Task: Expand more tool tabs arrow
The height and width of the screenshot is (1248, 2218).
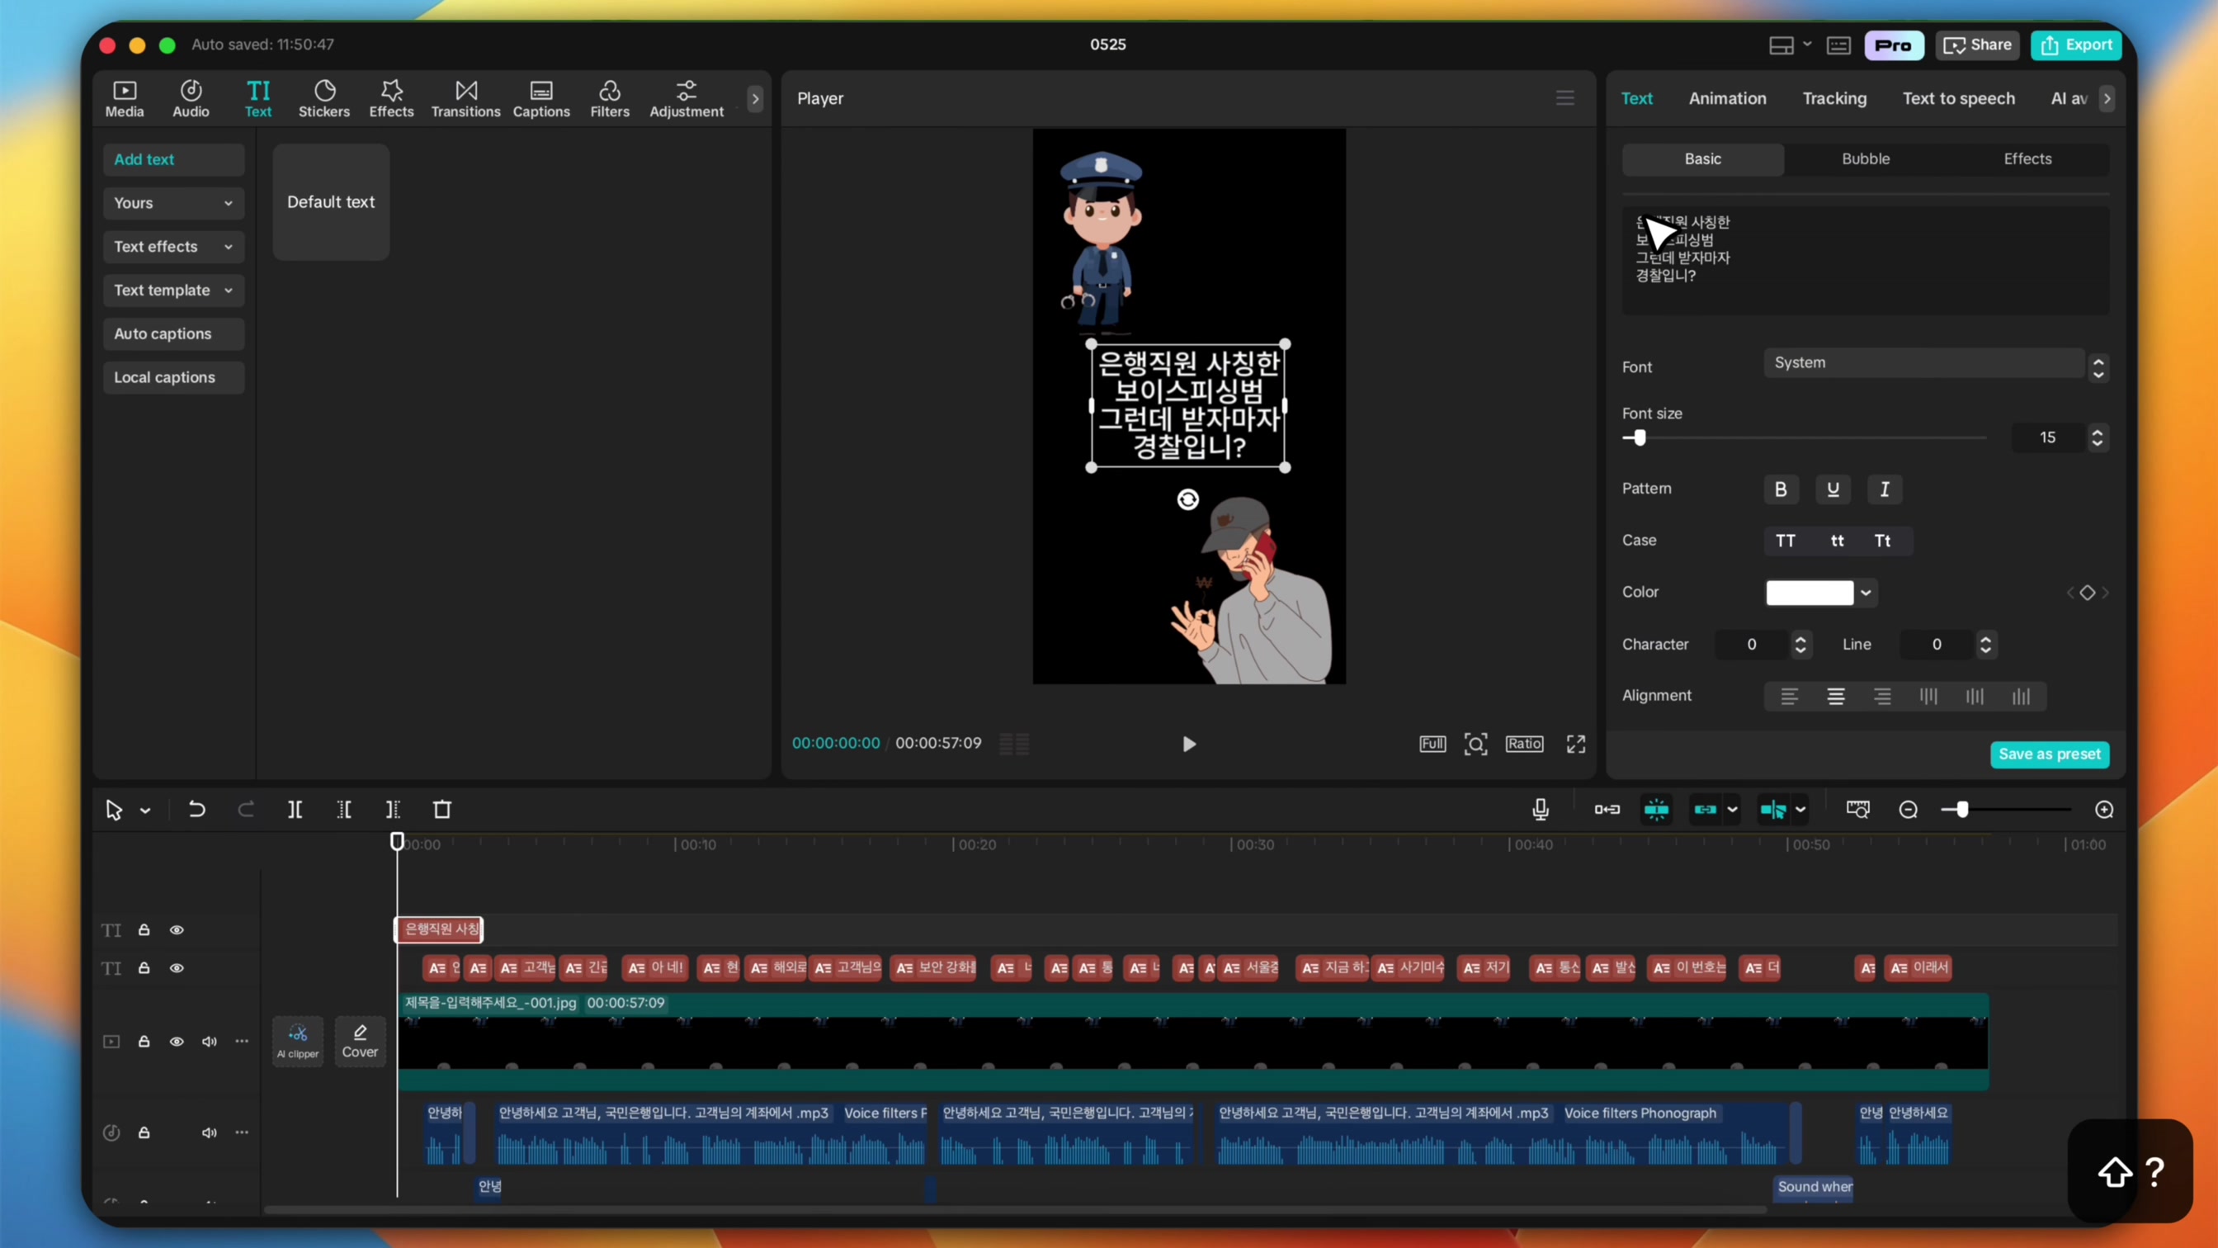Action: coord(755,99)
